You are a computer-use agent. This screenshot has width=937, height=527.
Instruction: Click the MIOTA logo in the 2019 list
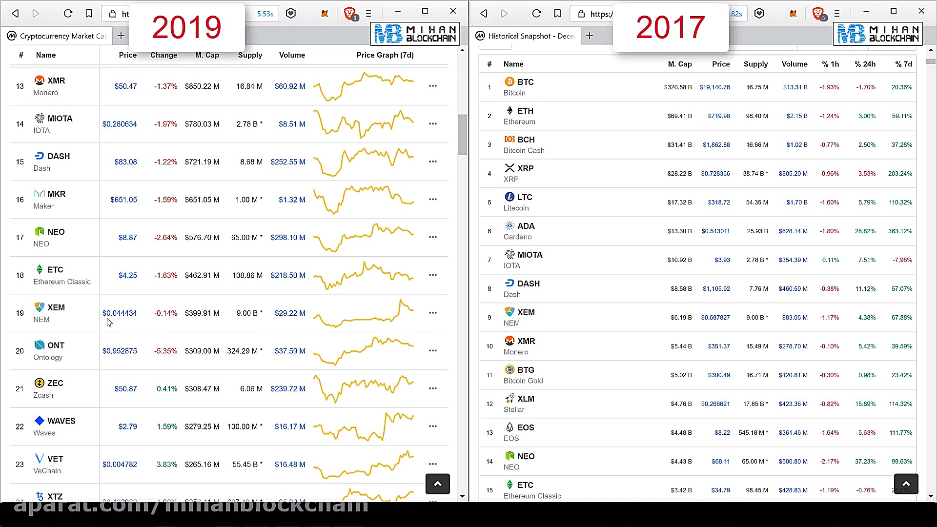40,118
